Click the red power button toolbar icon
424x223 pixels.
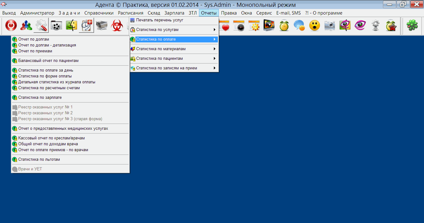point(11,25)
